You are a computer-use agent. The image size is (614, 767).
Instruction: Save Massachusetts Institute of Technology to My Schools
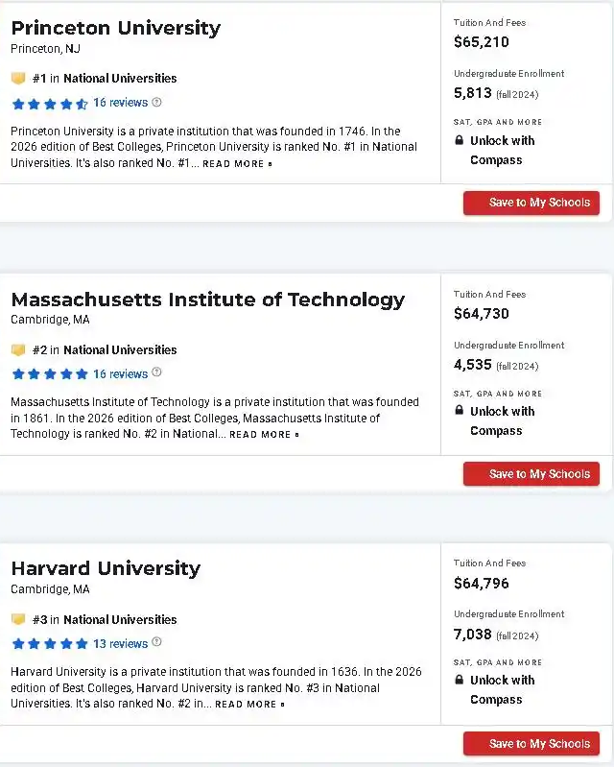click(x=531, y=474)
